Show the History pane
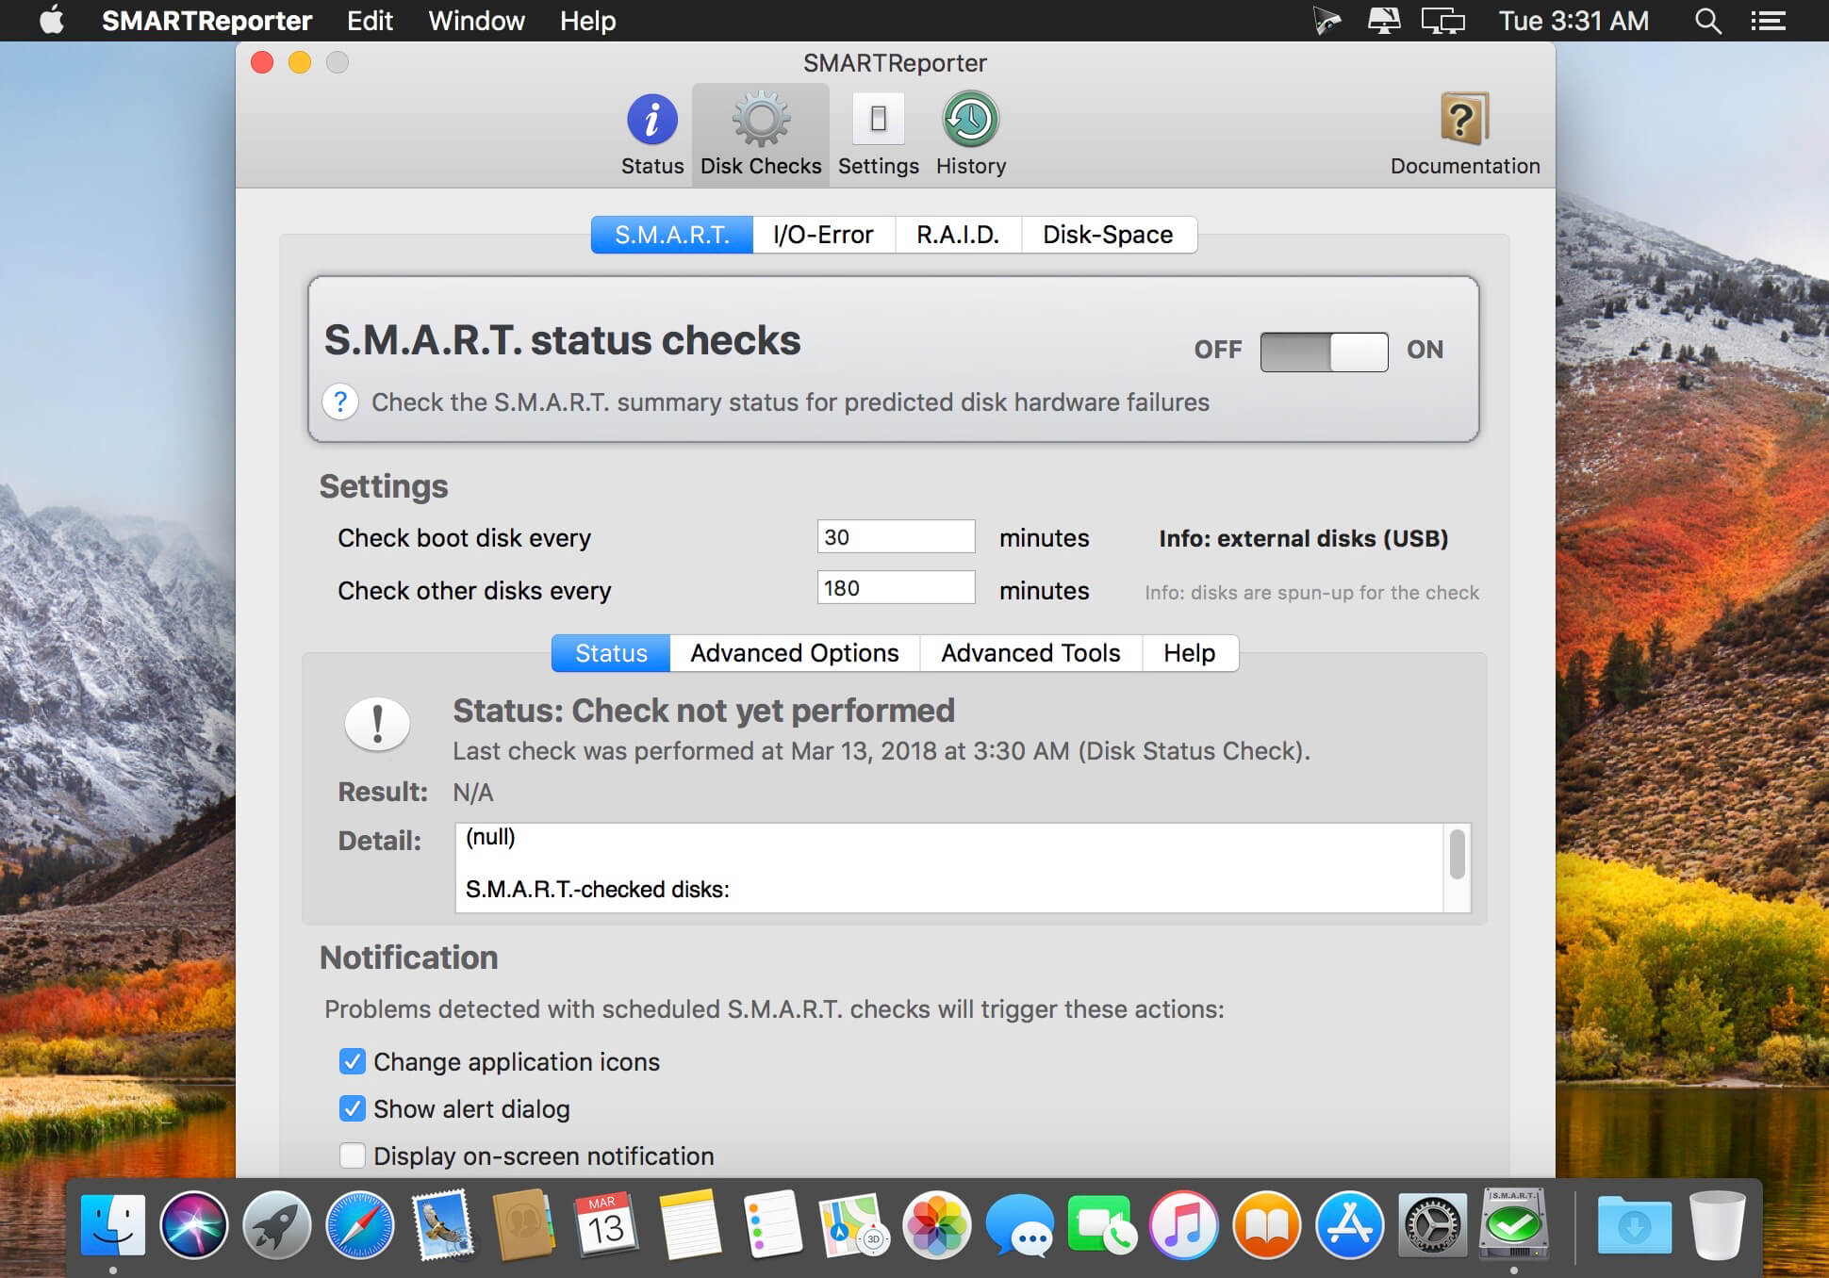 tap(970, 135)
